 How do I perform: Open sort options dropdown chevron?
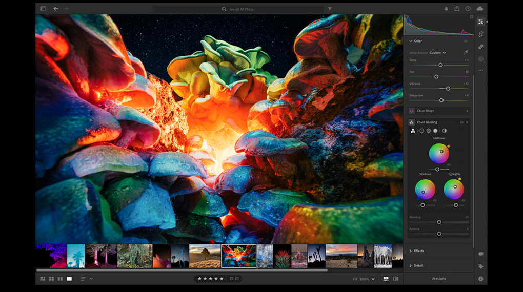click(x=91, y=279)
